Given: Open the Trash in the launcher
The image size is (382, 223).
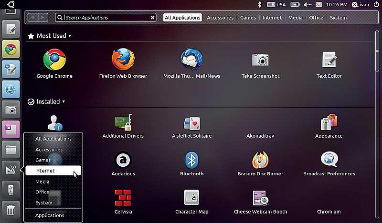Looking at the screenshot, I should [11, 210].
